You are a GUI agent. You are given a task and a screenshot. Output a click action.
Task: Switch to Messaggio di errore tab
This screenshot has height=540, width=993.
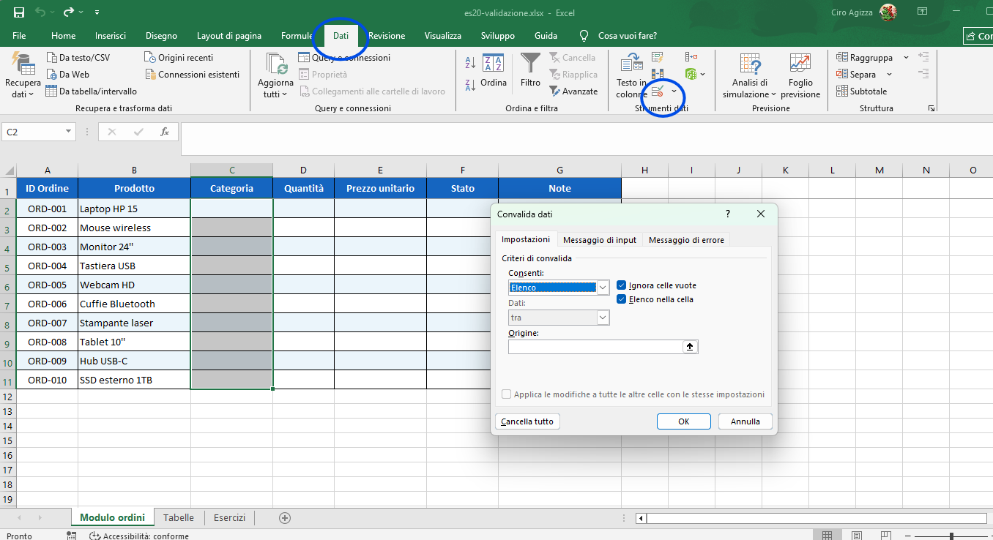tap(686, 240)
